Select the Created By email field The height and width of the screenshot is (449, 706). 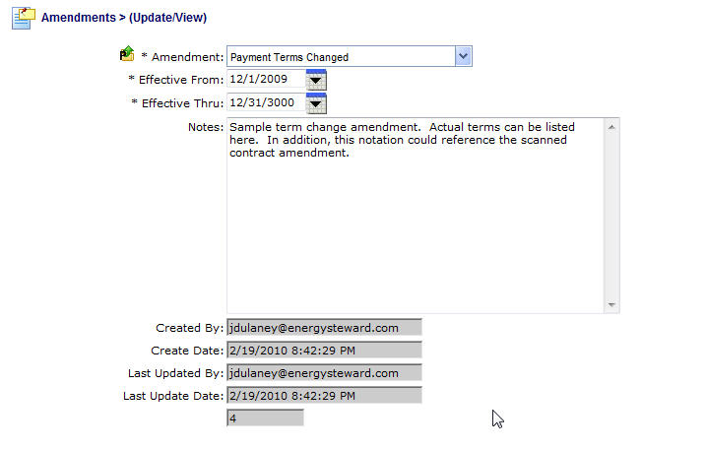click(x=324, y=327)
